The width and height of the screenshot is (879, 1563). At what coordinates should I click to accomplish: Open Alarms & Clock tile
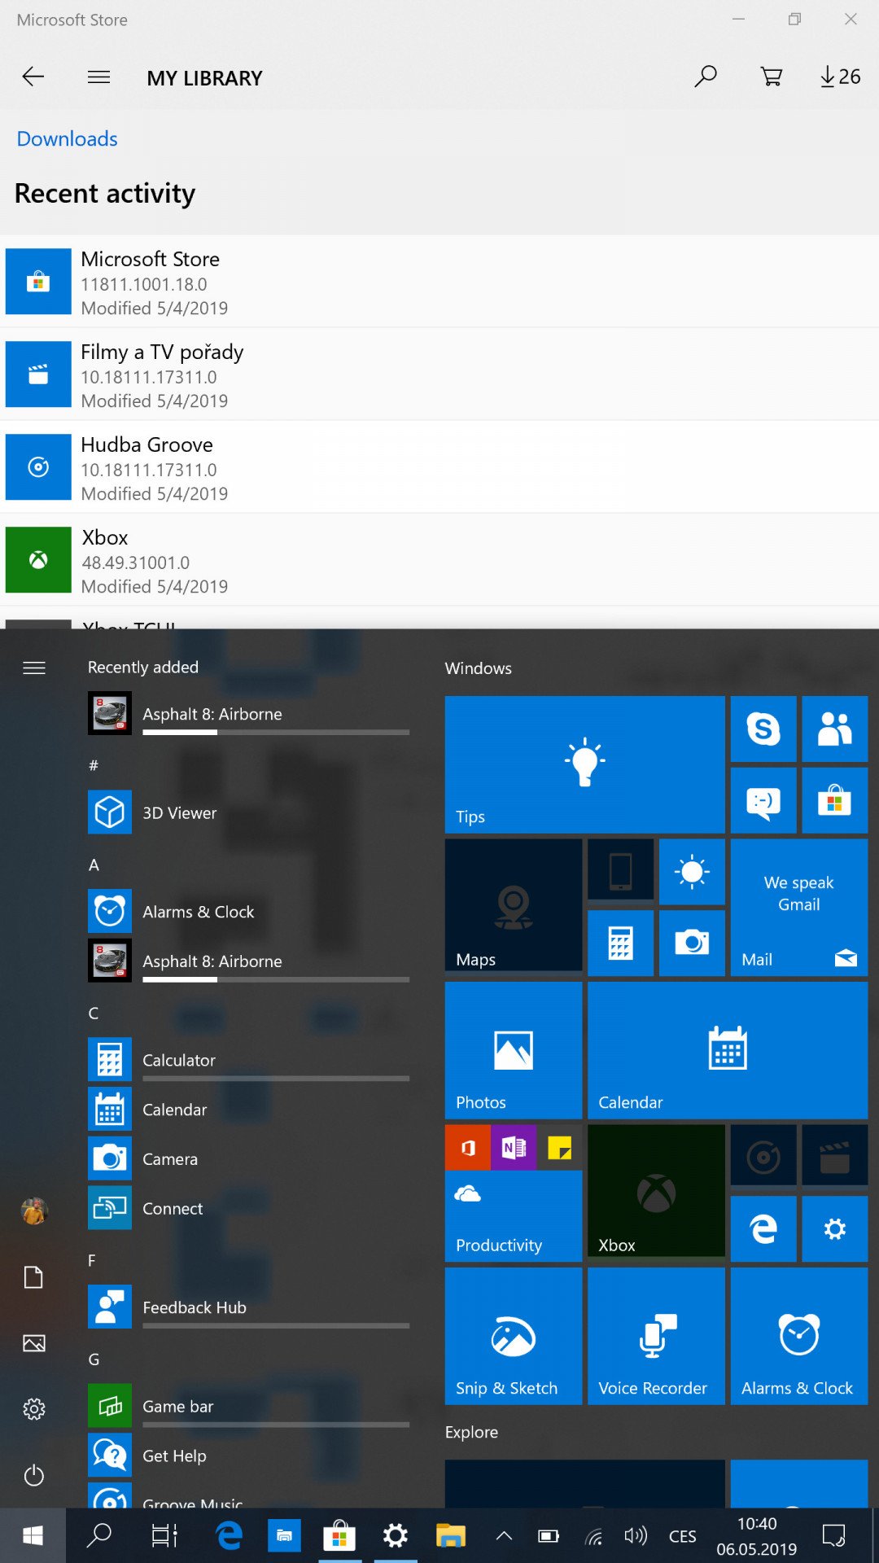(x=799, y=1336)
